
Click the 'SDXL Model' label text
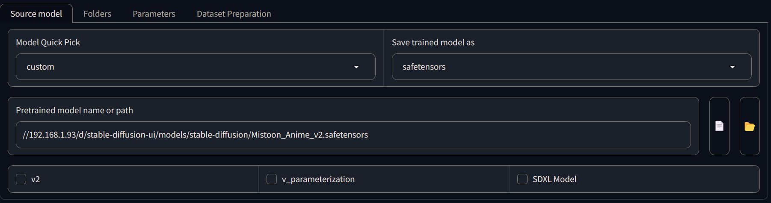(555, 179)
